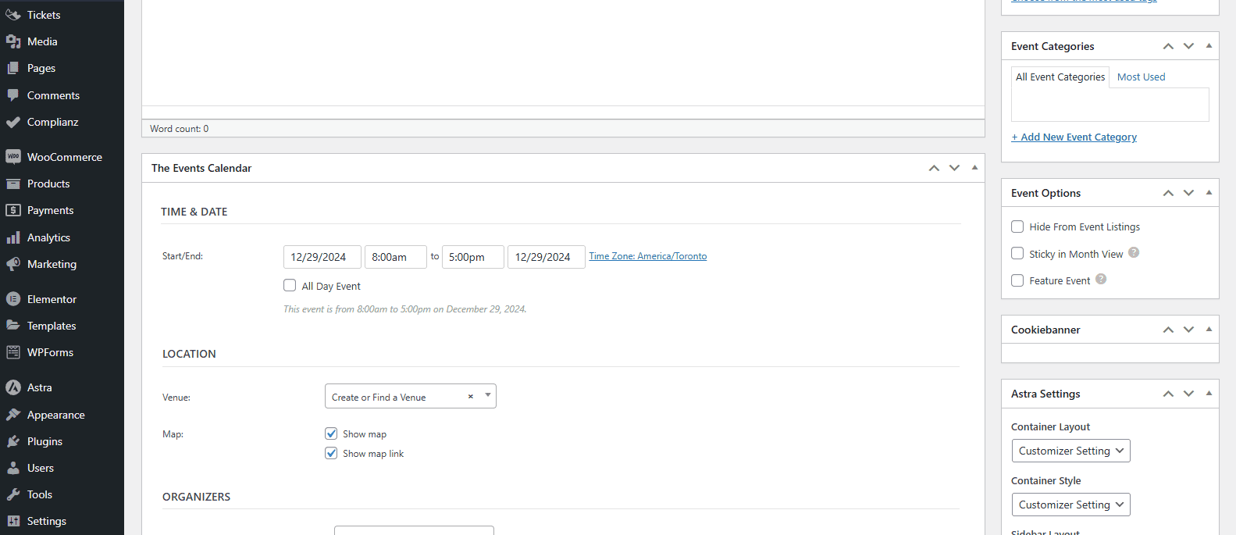
Task: Enable the All Day Event checkbox
Action: [x=290, y=286]
